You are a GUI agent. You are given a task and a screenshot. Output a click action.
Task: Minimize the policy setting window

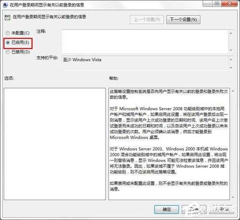[x=207, y=4]
